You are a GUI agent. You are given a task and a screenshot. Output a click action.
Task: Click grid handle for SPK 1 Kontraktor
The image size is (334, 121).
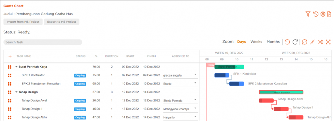point(9,75)
